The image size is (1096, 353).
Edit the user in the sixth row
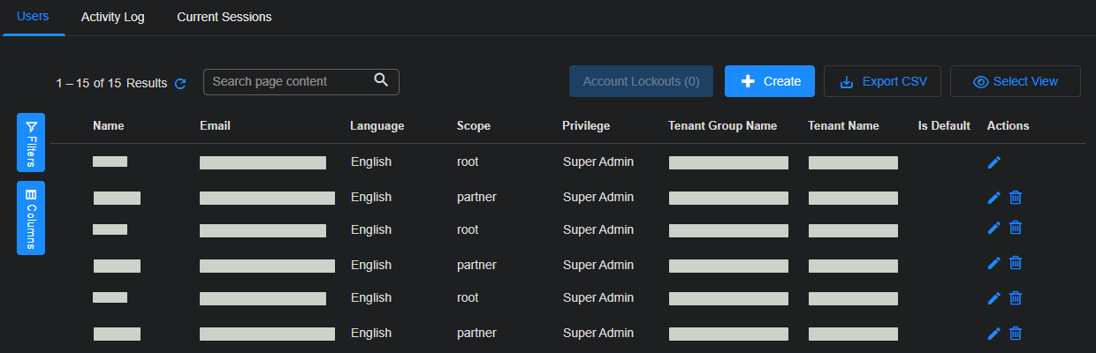[x=994, y=334]
